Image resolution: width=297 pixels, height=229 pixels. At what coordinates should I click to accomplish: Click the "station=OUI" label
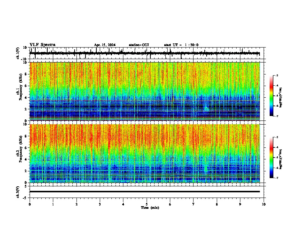[x=139, y=45]
